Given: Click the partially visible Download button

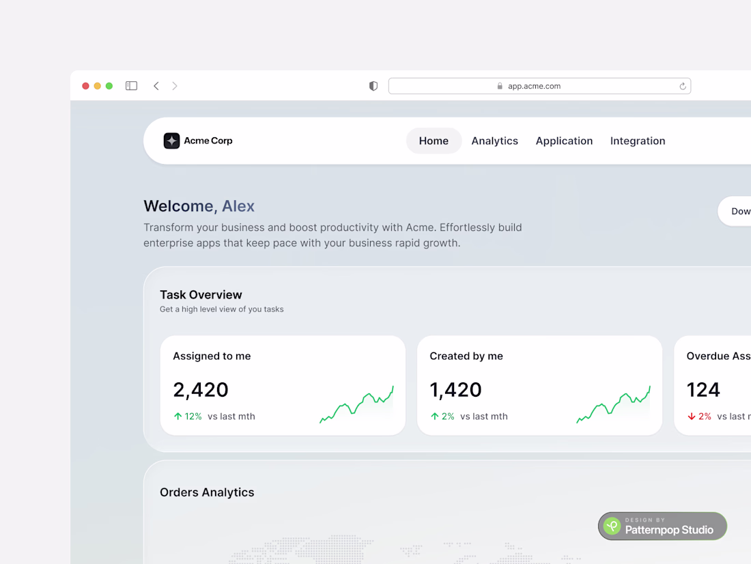Looking at the screenshot, I should click(x=735, y=211).
